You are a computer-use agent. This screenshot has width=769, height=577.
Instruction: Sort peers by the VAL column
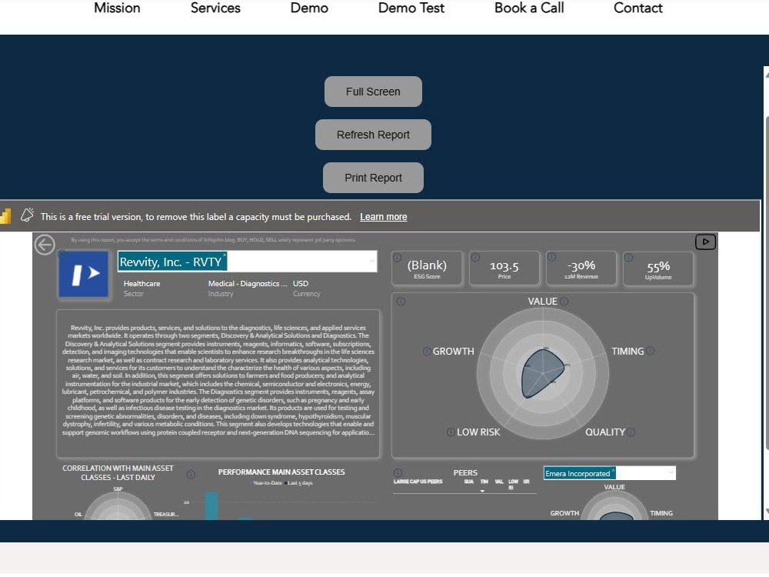(x=499, y=482)
